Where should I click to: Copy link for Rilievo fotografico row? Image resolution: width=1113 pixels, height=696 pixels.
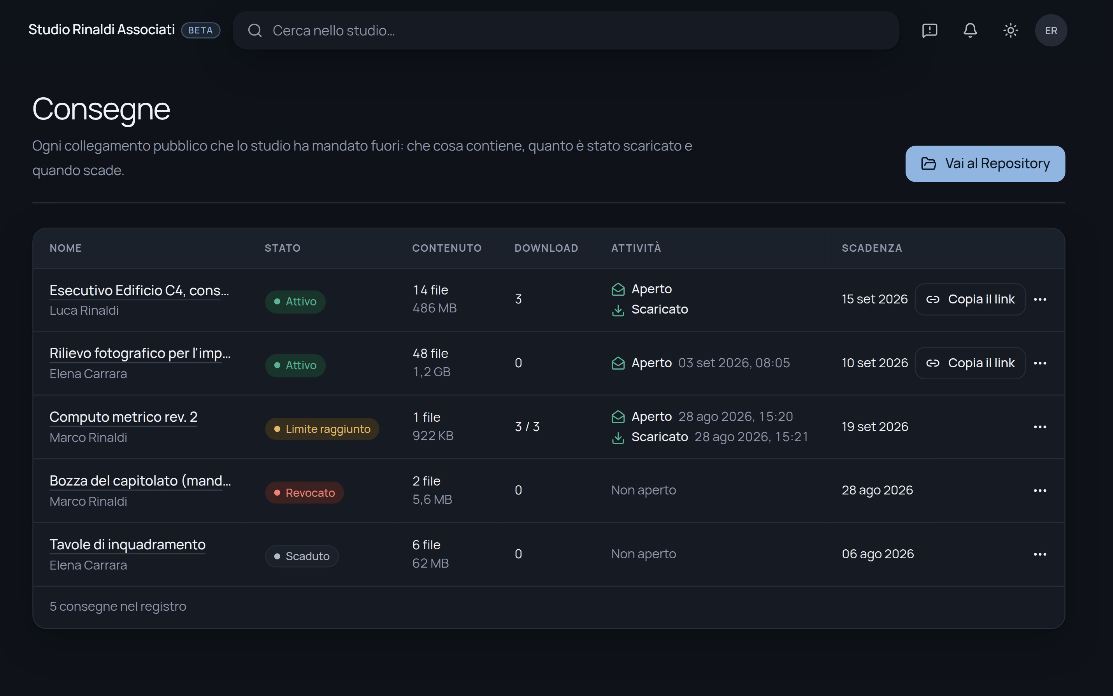(x=970, y=363)
